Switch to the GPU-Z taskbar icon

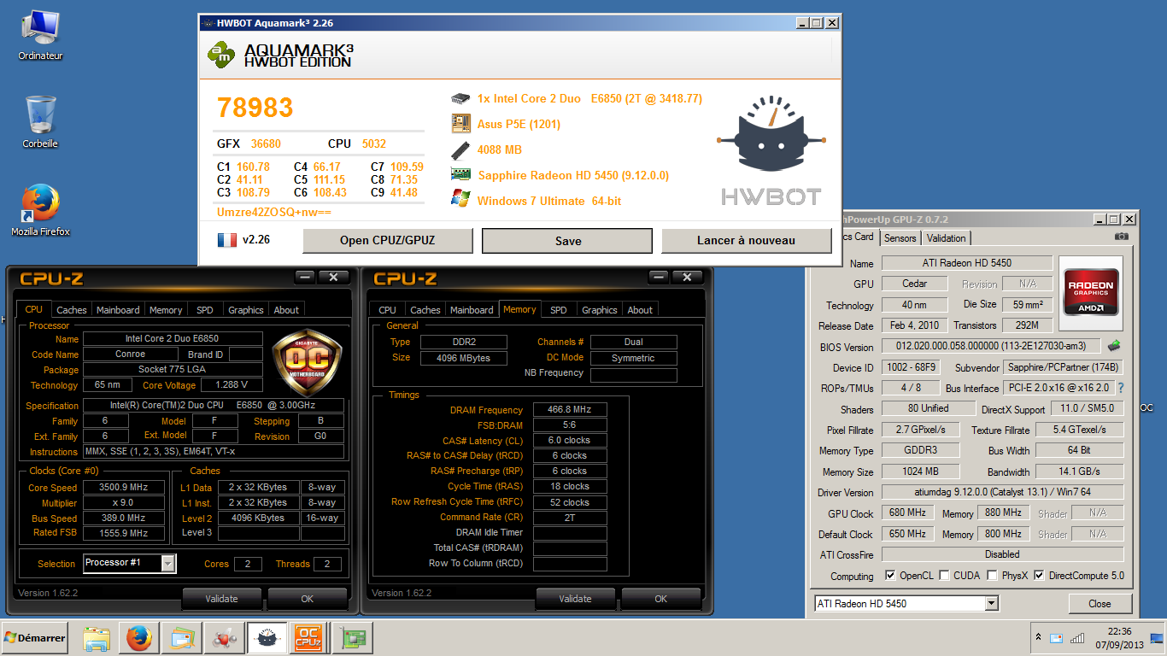352,638
